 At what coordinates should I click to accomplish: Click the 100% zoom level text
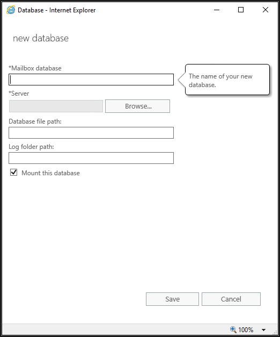(246, 329)
